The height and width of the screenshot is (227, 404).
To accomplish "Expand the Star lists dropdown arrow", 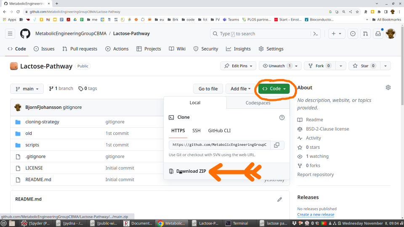I will point(385,66).
